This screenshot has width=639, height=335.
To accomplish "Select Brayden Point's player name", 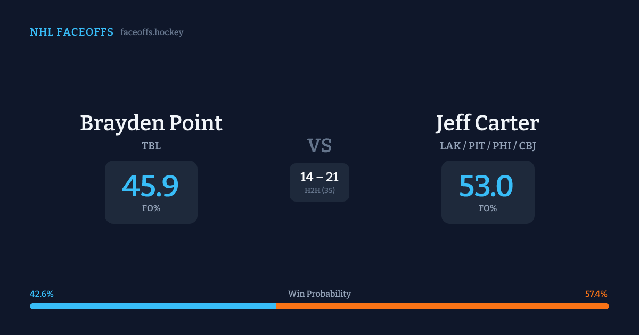I will click(x=151, y=123).
